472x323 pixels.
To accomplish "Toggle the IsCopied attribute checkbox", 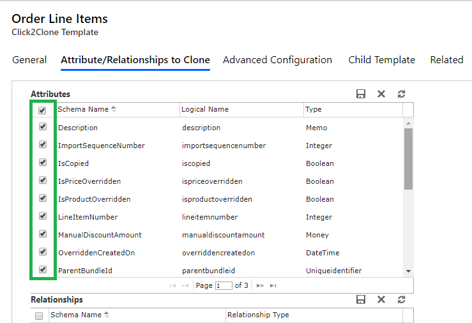I will 43,163.
